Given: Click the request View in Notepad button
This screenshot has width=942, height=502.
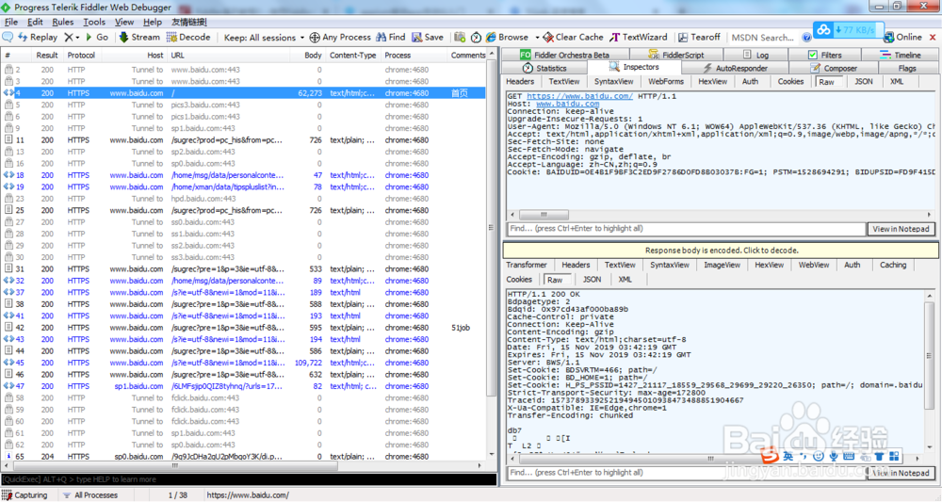Looking at the screenshot, I should click(901, 229).
